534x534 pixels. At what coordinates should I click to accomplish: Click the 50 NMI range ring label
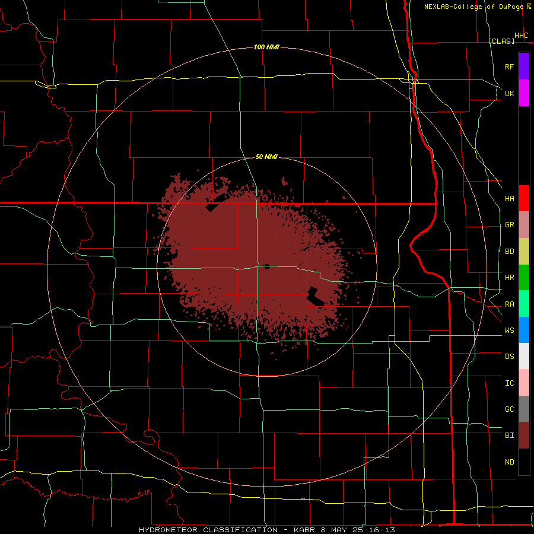(266, 157)
